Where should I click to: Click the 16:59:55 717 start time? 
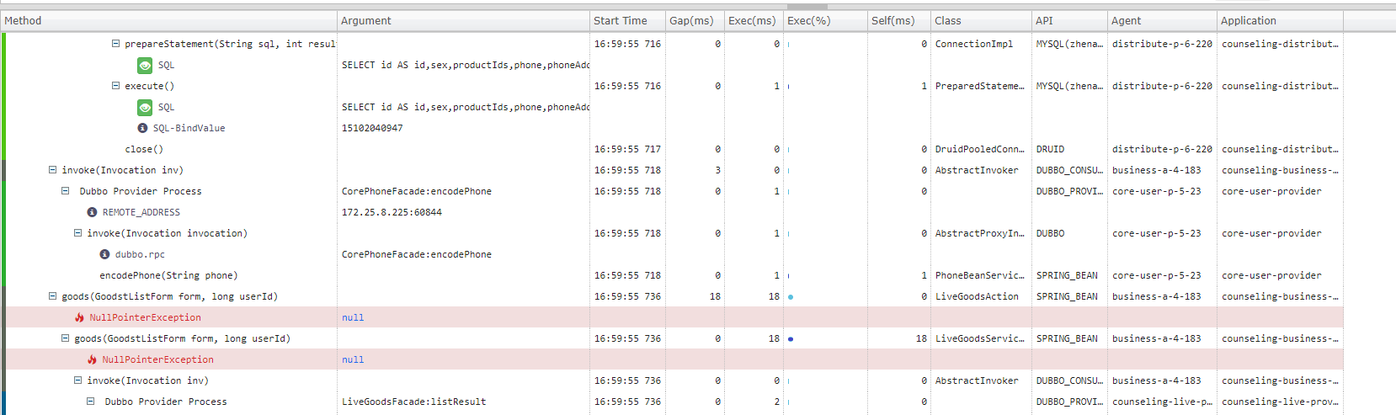[627, 149]
